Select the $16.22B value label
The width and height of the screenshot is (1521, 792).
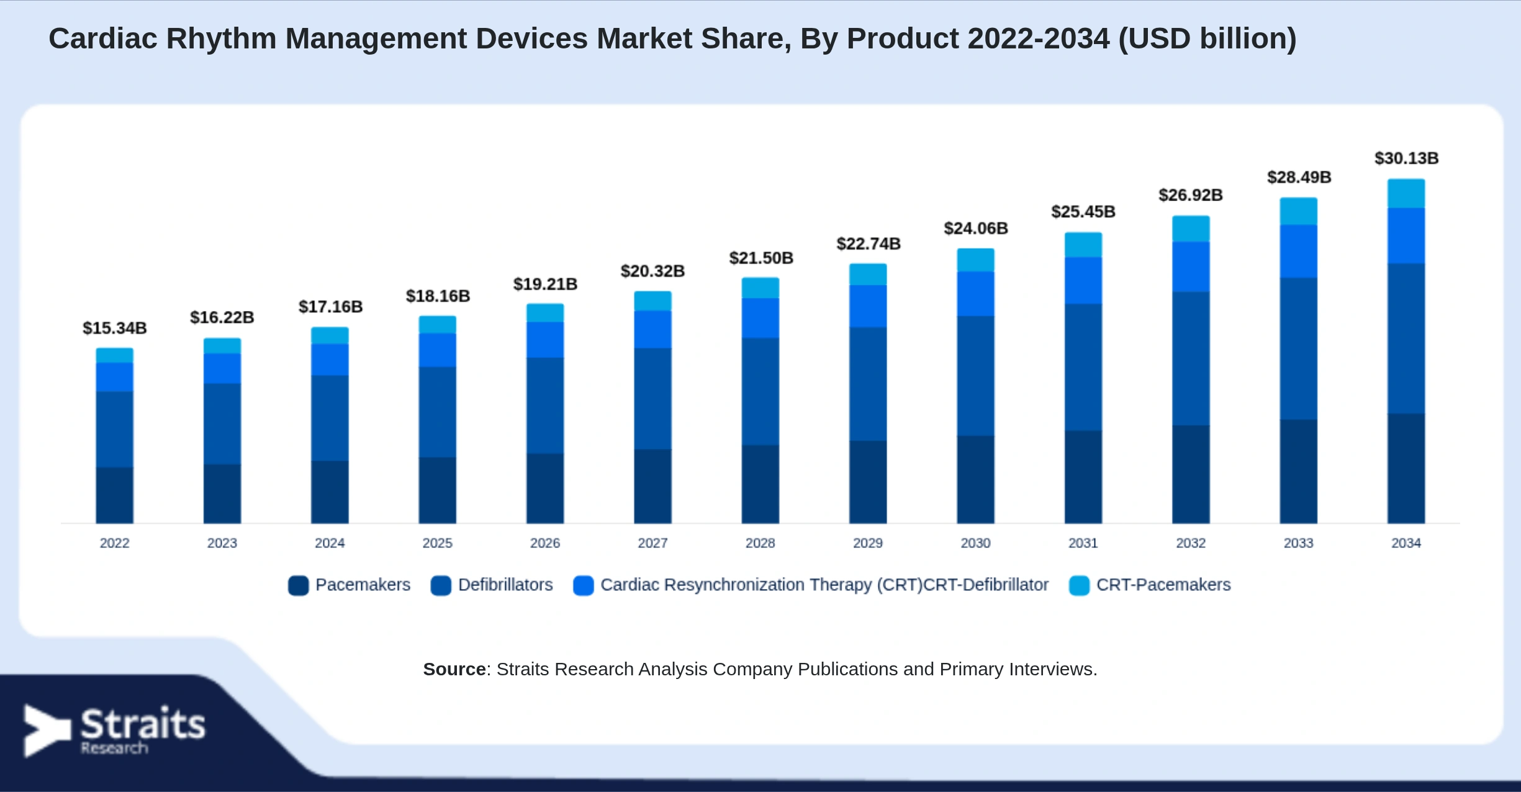[x=222, y=317]
